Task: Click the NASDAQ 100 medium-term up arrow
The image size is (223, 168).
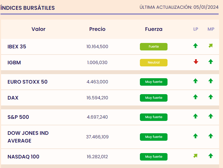Action: click(x=211, y=156)
